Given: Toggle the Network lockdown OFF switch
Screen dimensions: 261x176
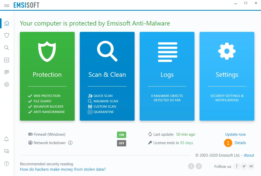Looking at the screenshot, I should tap(122, 143).
